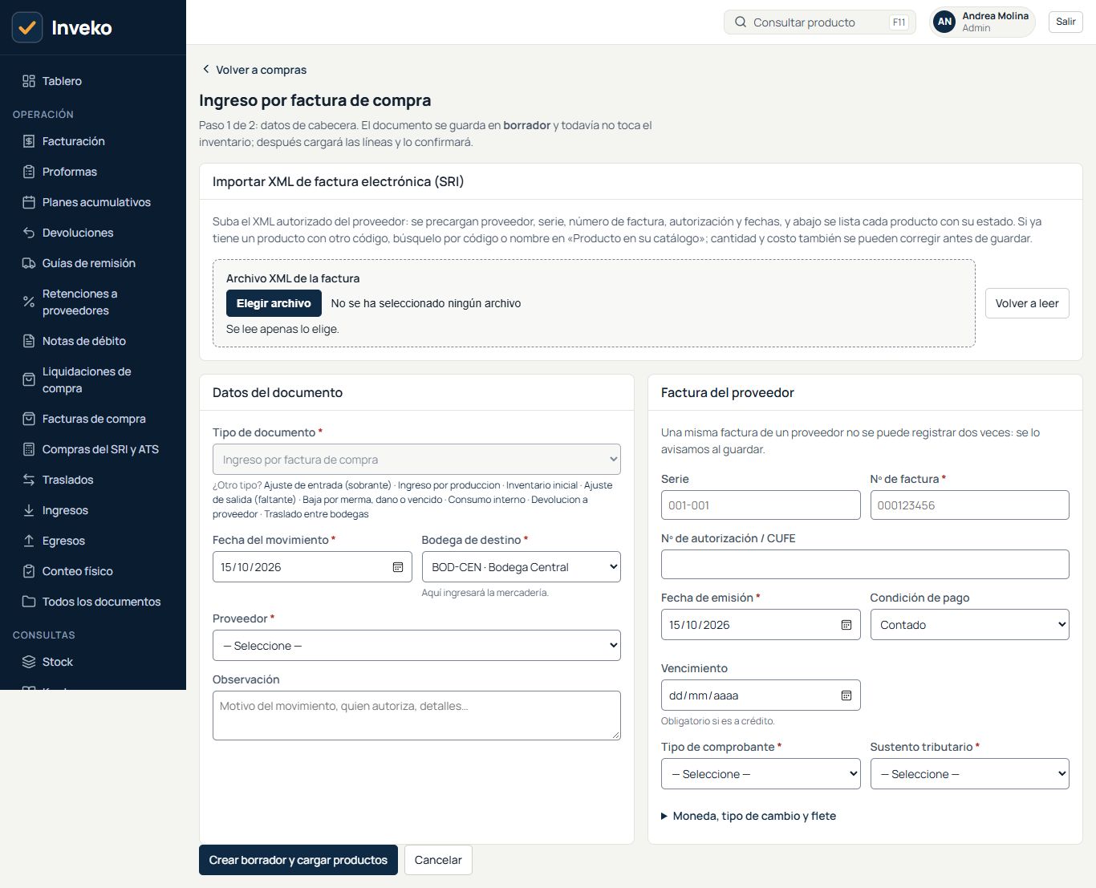Click the Devoluciones return-arrow icon
The height and width of the screenshot is (888, 1096).
[29, 233]
